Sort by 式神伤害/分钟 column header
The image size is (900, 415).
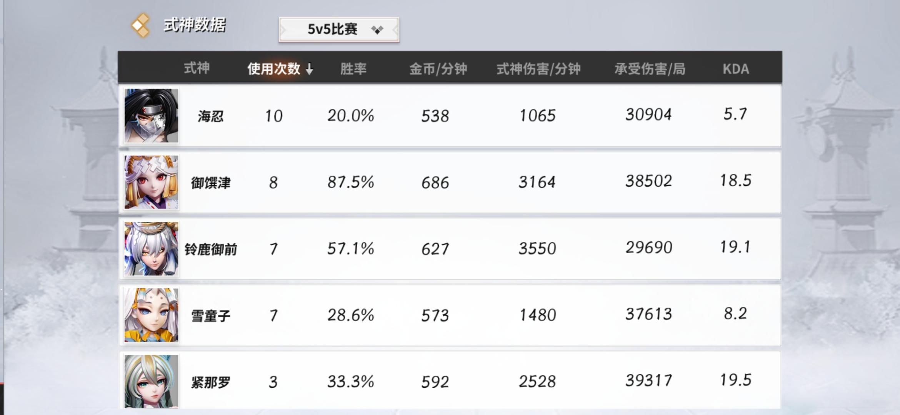[538, 69]
